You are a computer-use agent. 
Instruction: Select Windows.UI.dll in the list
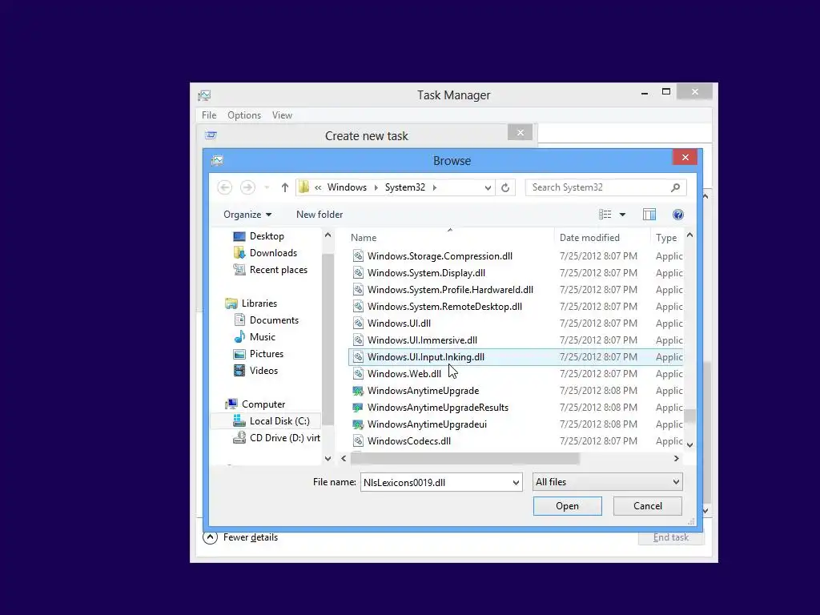(515, 324)
